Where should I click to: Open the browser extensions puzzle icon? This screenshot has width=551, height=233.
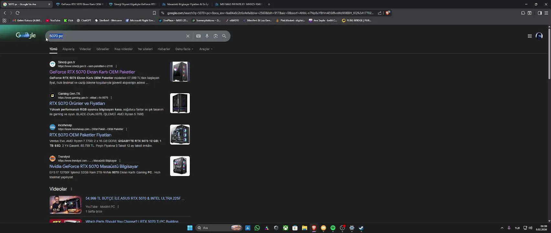(523, 13)
